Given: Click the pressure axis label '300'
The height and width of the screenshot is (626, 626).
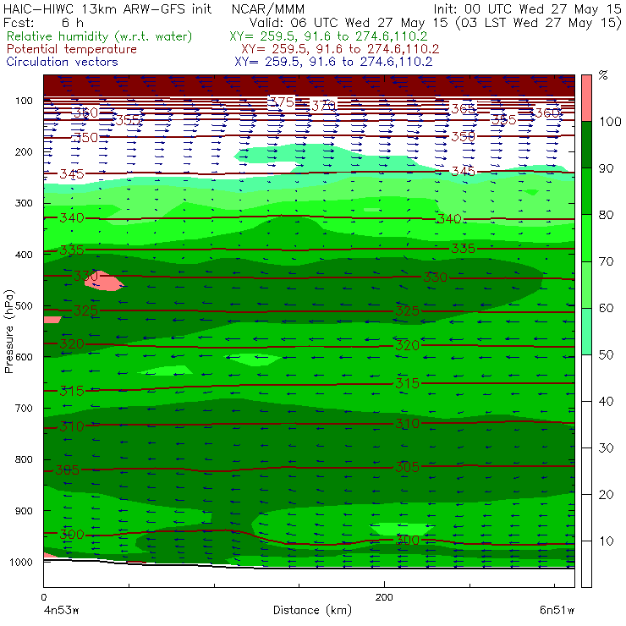Looking at the screenshot, I should (x=24, y=203).
